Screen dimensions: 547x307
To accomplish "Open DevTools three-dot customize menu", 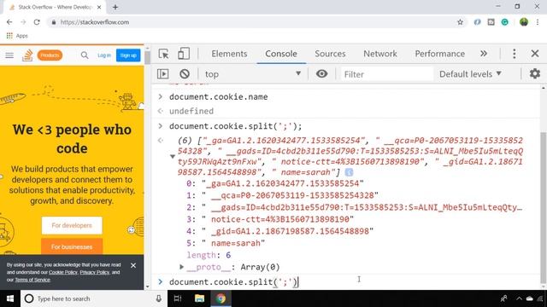I will 515,54.
